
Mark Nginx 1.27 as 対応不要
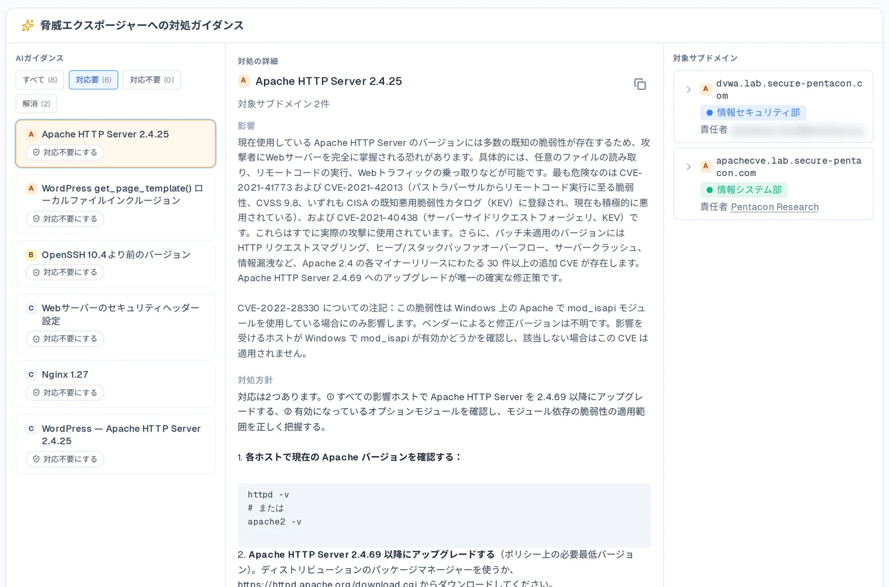[x=65, y=393]
